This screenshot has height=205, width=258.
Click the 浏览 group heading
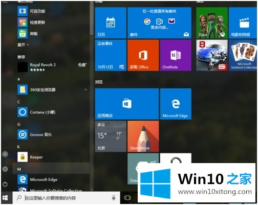[x=99, y=82]
